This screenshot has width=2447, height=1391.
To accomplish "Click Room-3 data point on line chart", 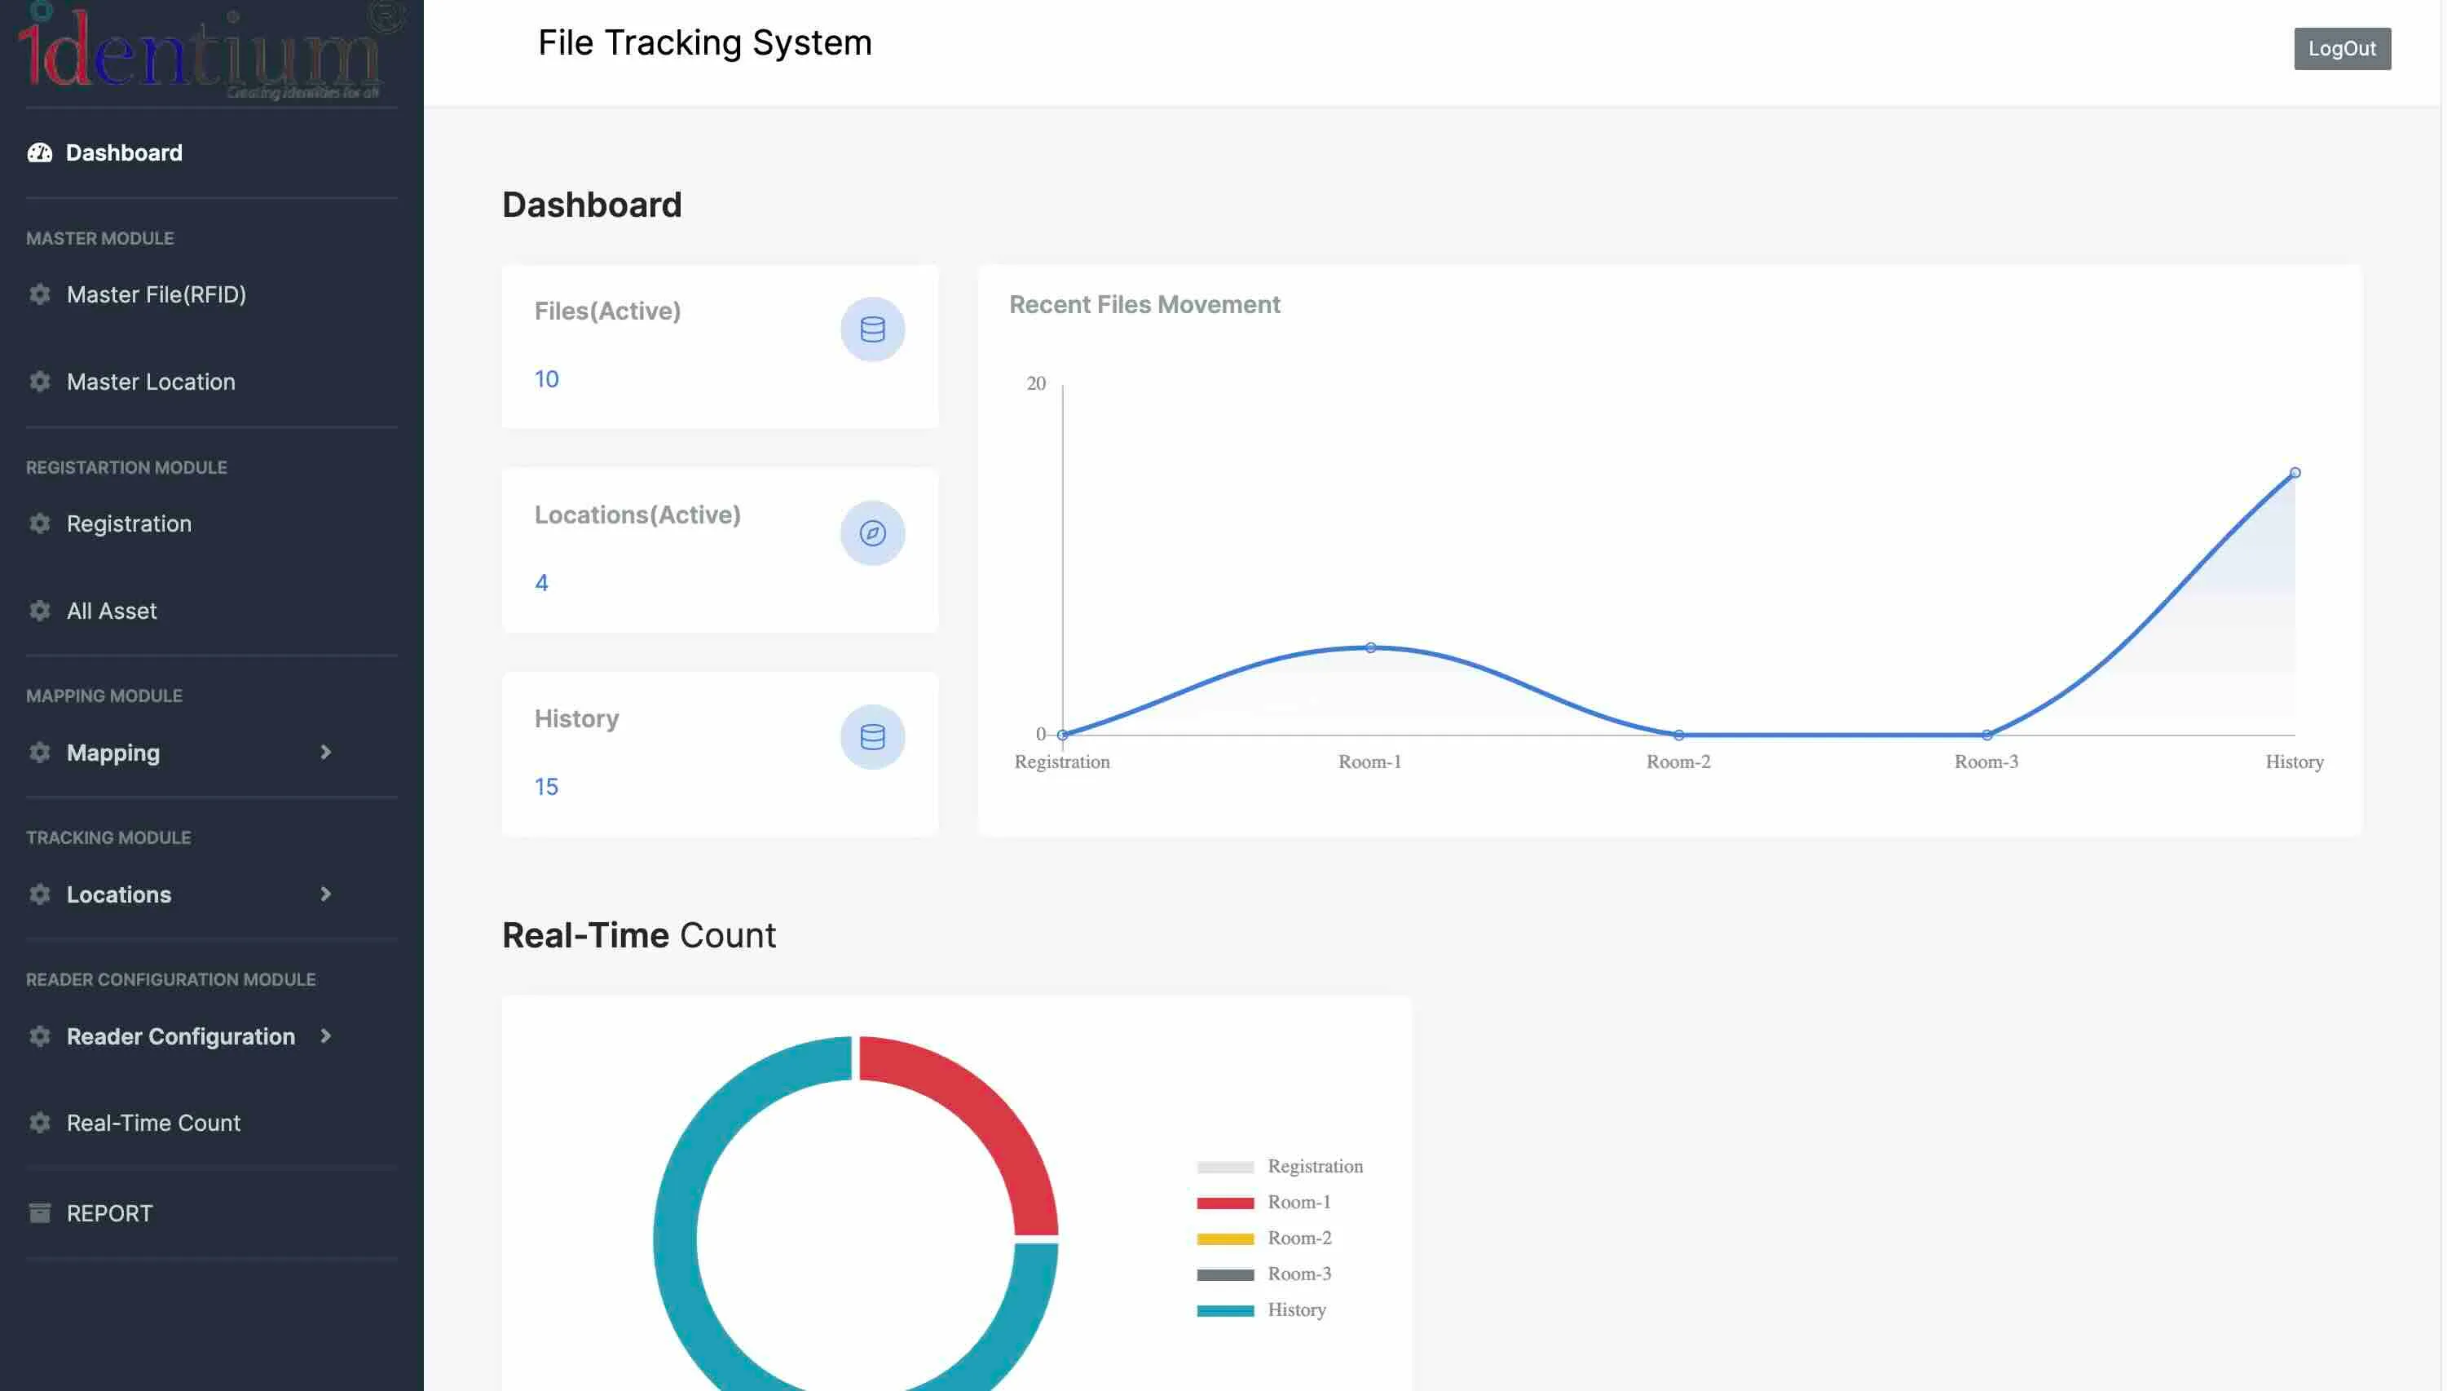I will click(x=1986, y=735).
